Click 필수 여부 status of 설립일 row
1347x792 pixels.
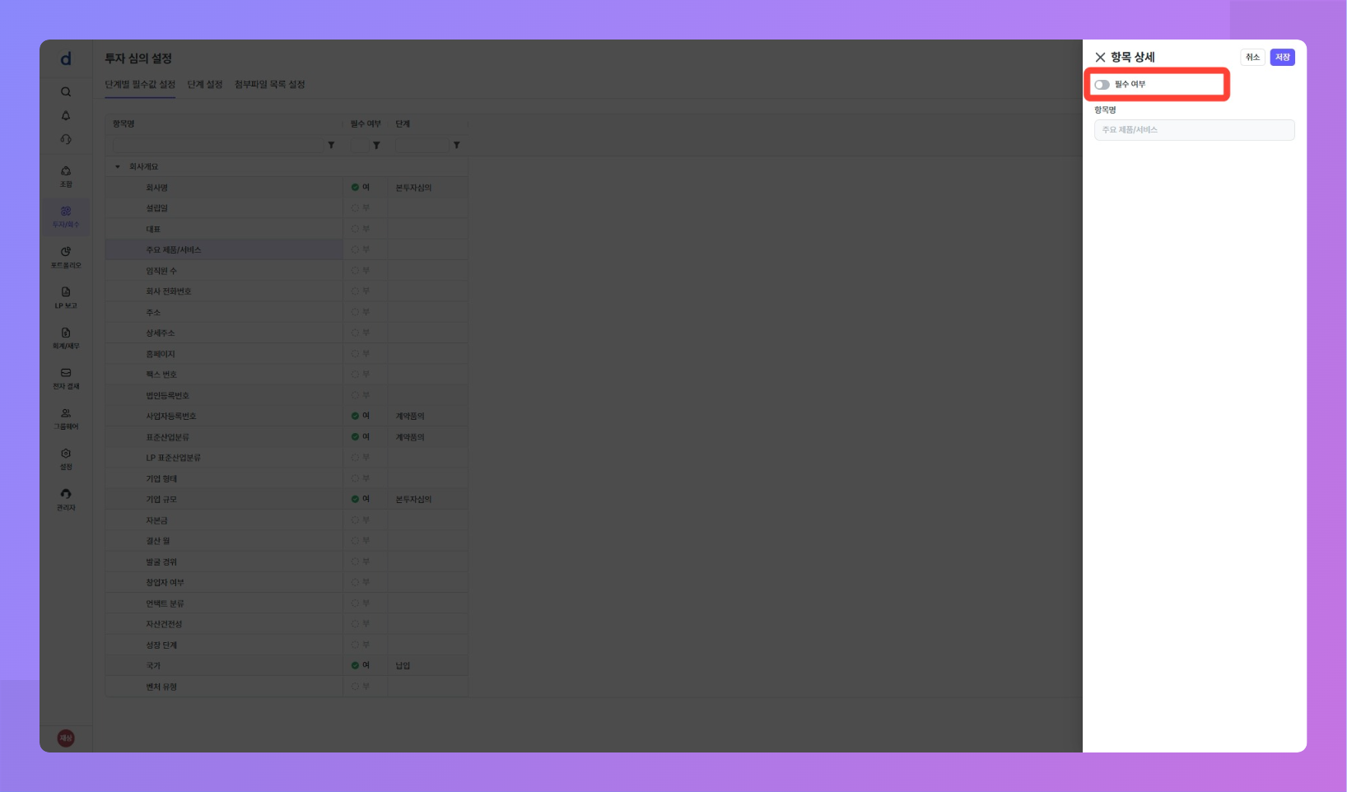pyautogui.click(x=361, y=208)
